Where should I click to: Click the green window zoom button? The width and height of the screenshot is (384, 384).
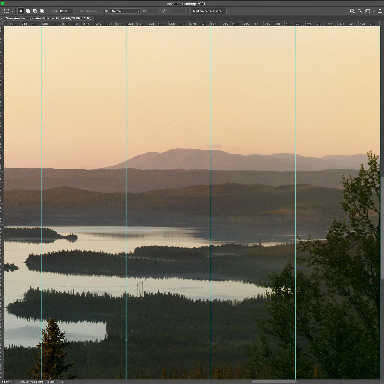click(3, 3)
